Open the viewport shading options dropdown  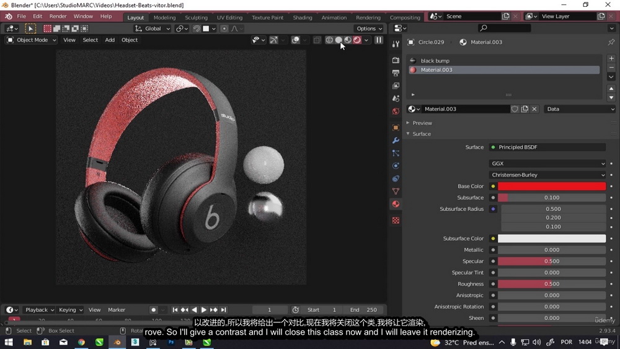366,40
